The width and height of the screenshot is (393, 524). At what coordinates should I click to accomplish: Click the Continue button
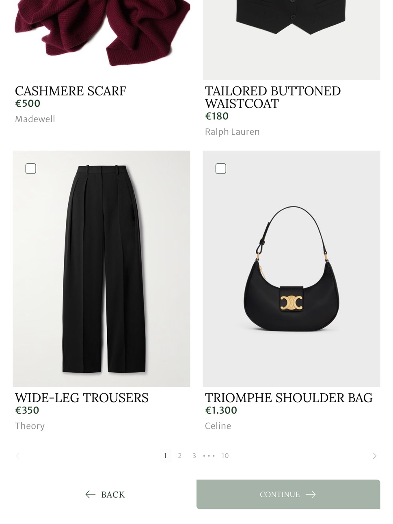pyautogui.click(x=288, y=494)
